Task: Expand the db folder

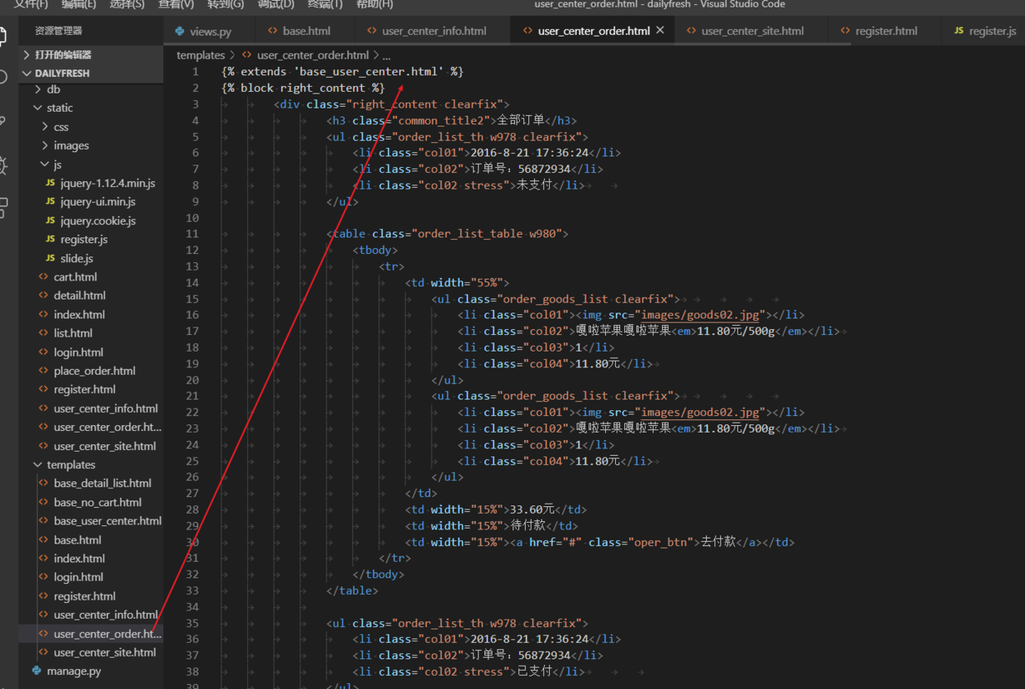Action: pos(37,89)
